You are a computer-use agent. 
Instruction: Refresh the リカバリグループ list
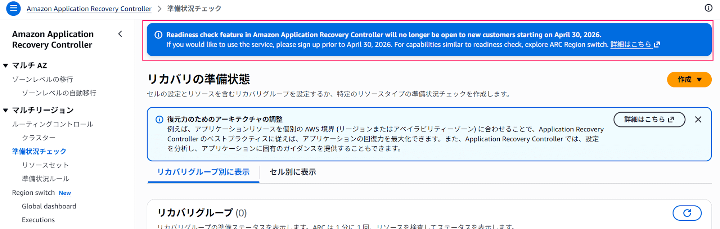(687, 213)
